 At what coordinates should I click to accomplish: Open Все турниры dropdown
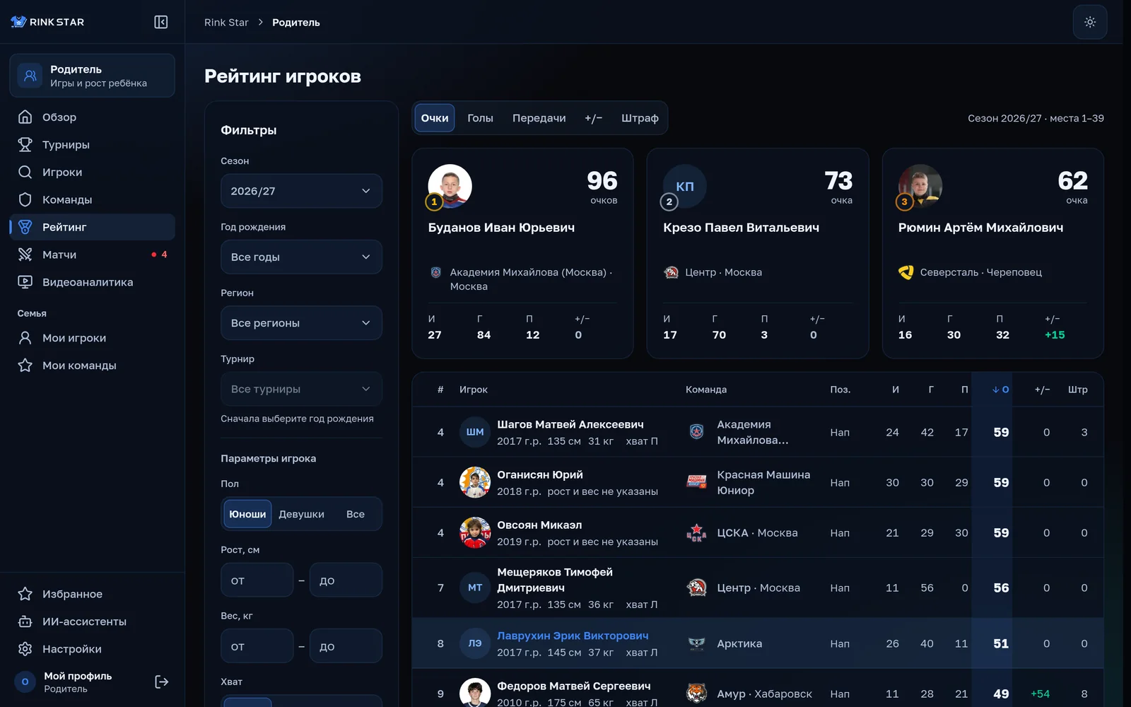tap(301, 389)
